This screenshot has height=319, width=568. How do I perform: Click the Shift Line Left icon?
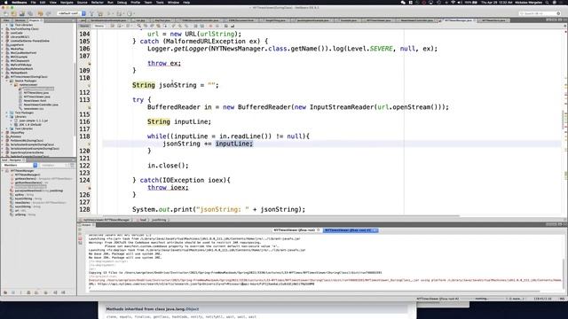[195, 26]
